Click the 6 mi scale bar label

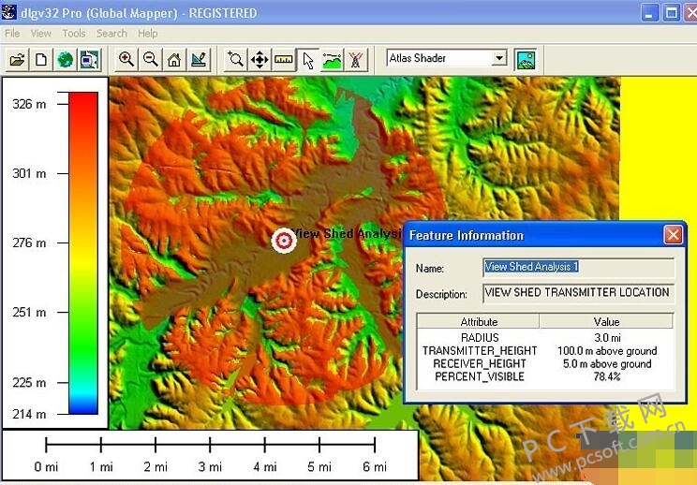(375, 467)
